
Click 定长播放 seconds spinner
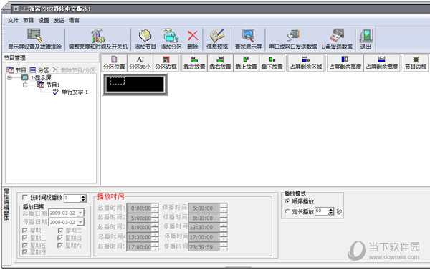(331, 211)
